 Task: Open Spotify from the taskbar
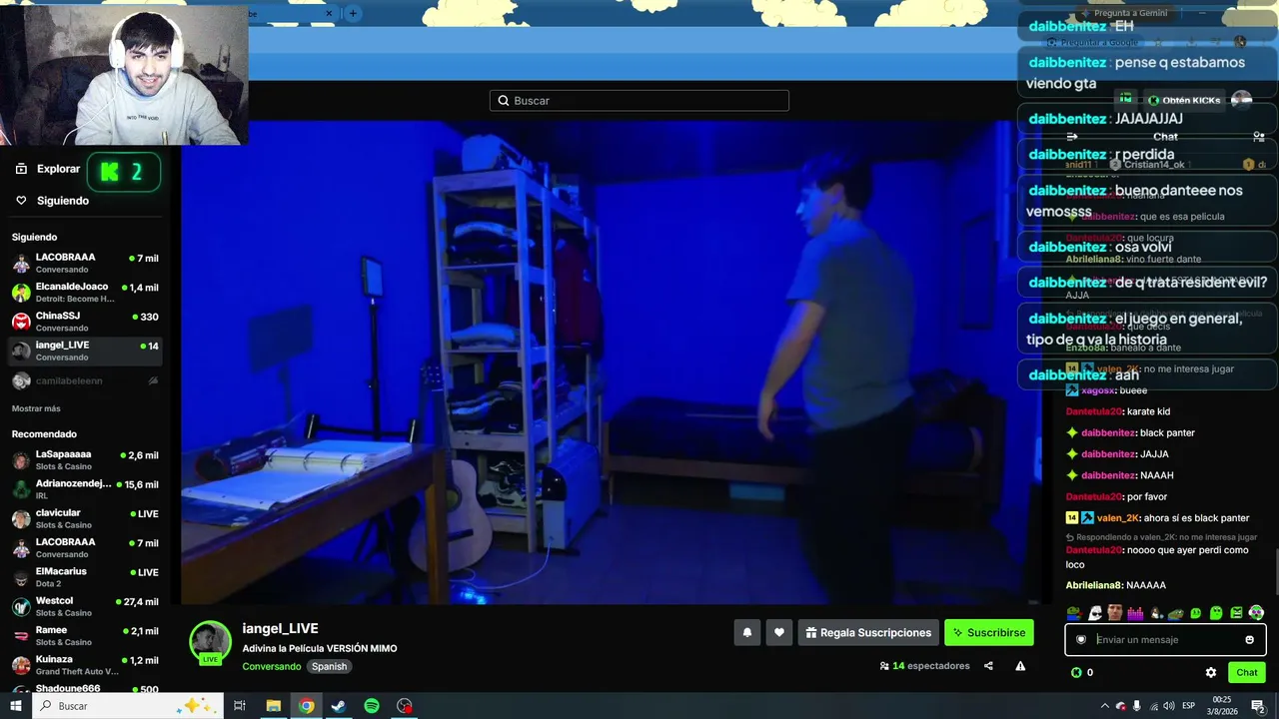coord(372,706)
